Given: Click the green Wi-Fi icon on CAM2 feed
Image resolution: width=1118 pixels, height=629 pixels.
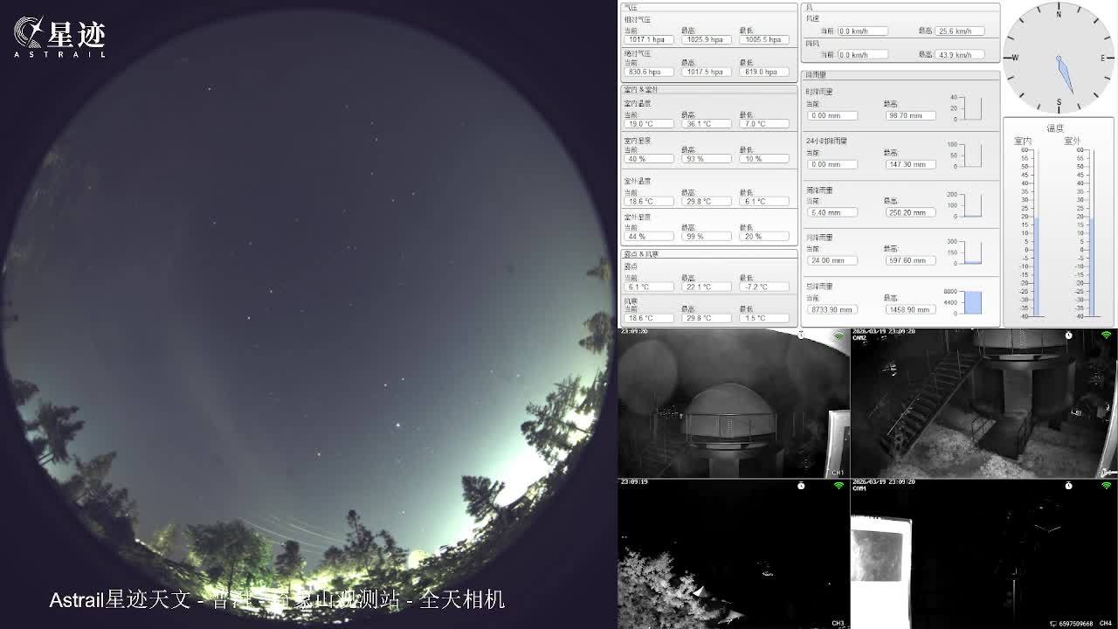Looking at the screenshot, I should pos(1106,335).
